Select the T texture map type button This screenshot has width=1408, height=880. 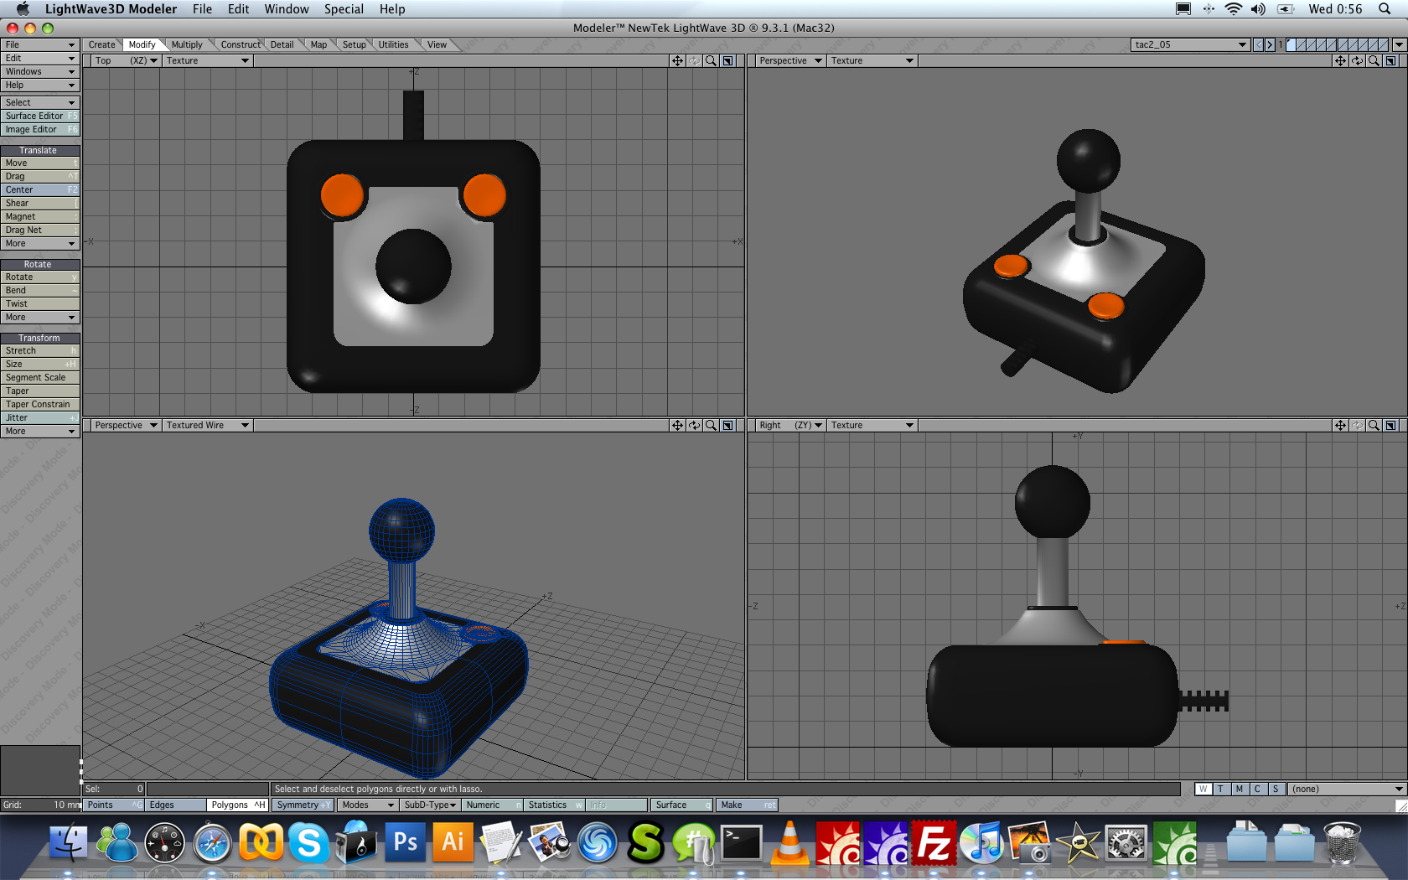pos(1221,789)
